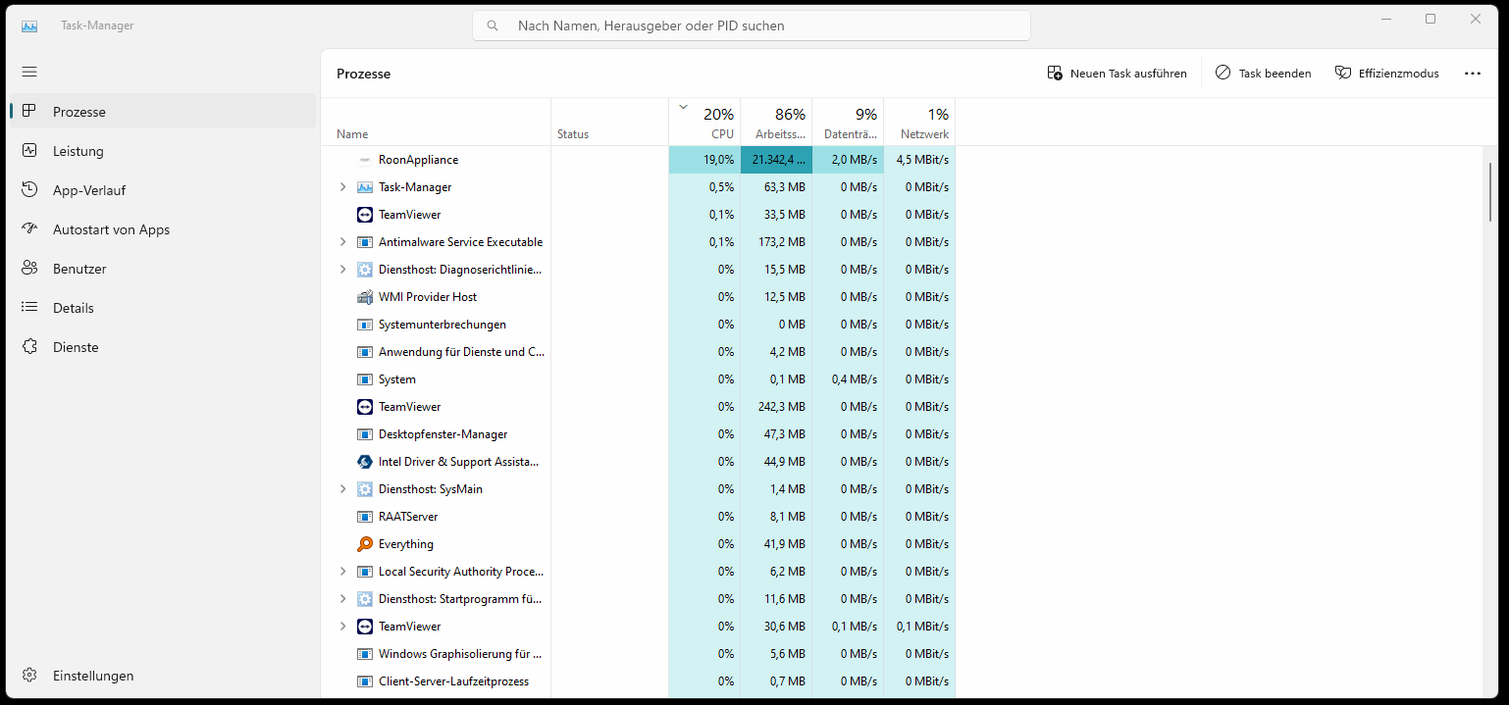Click the Effizienzmodus leaf icon
Viewport: 1509px width, 705px height.
(1341, 73)
